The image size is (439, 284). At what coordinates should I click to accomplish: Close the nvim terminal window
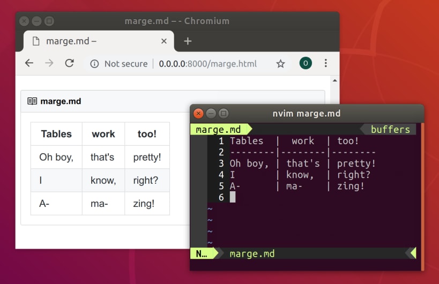198,113
